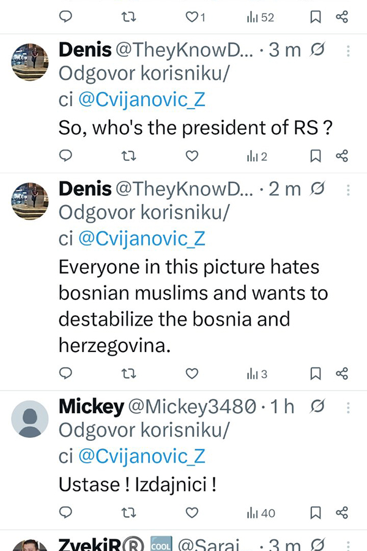Open @Cvijanovic_Z mention in Mickey's tweet

point(141,457)
